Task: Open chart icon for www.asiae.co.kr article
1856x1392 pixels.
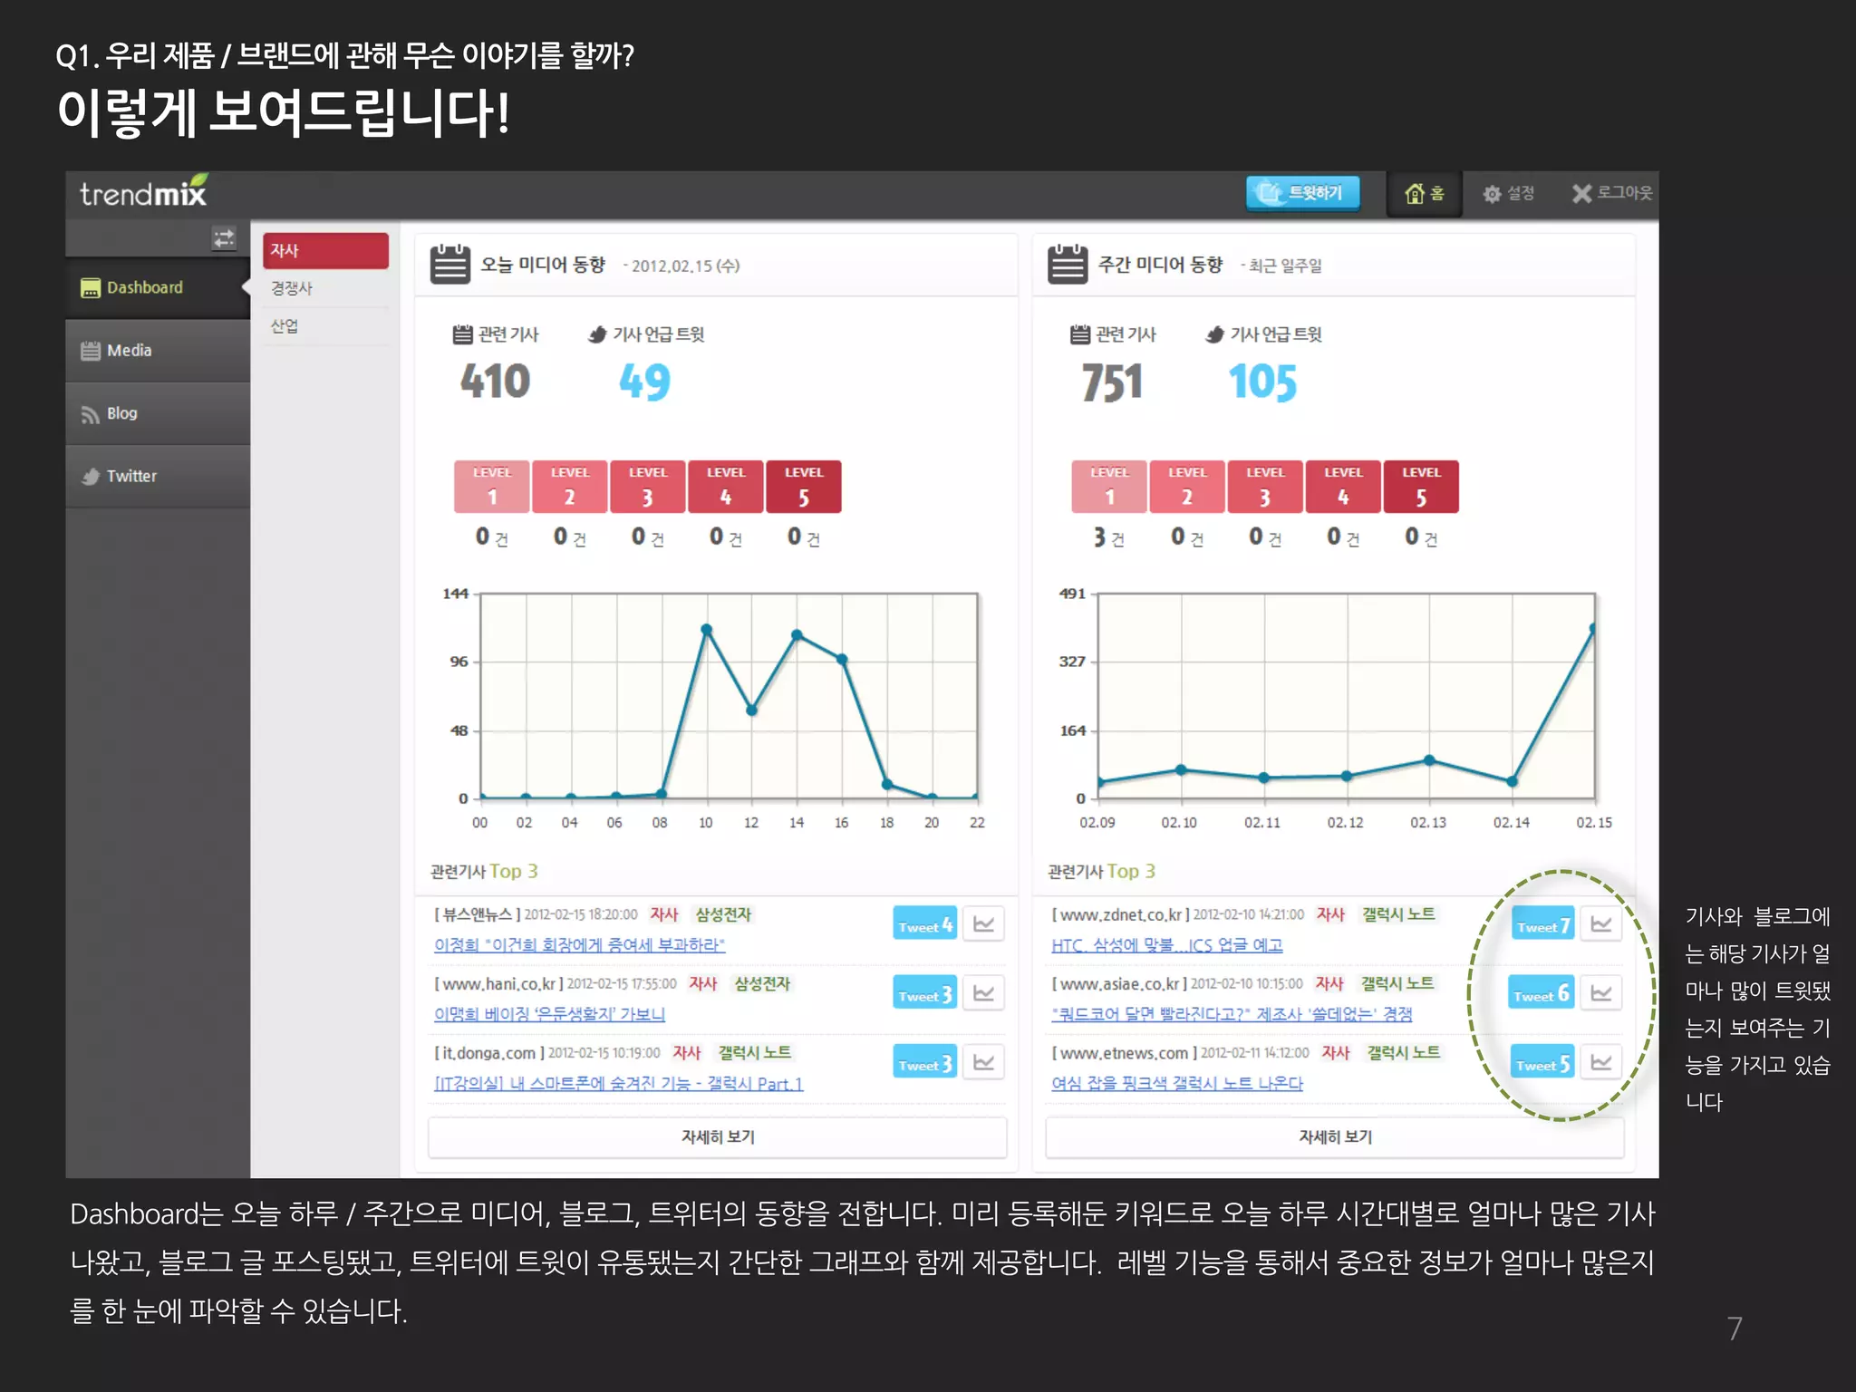Action: click(1601, 992)
